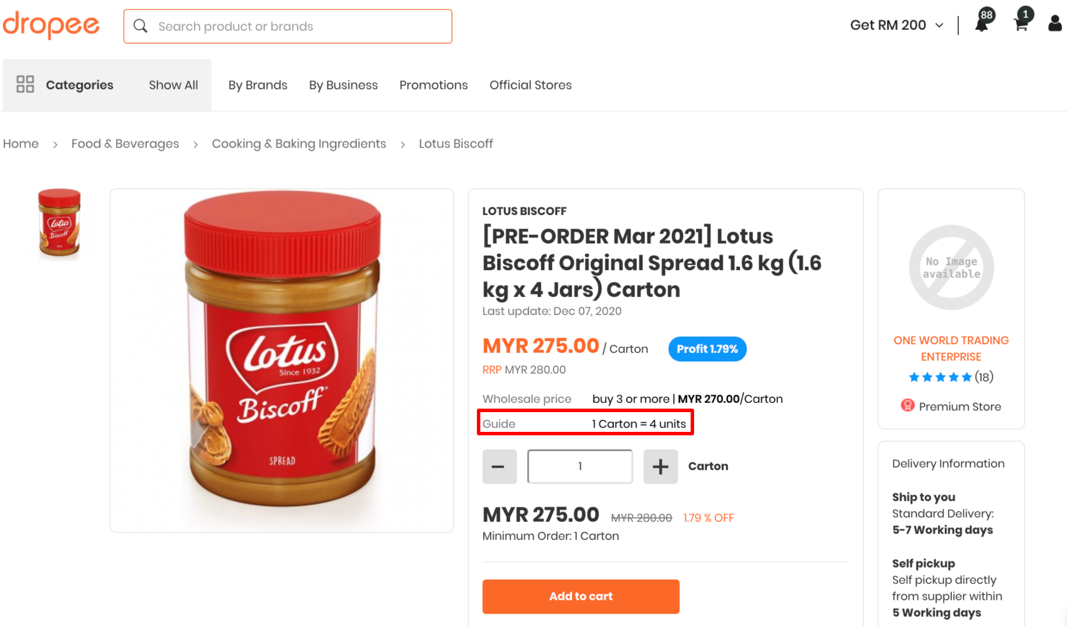Screen dimensions: 1067x626
Task: Open the shopping cart icon
Action: pos(1021,25)
